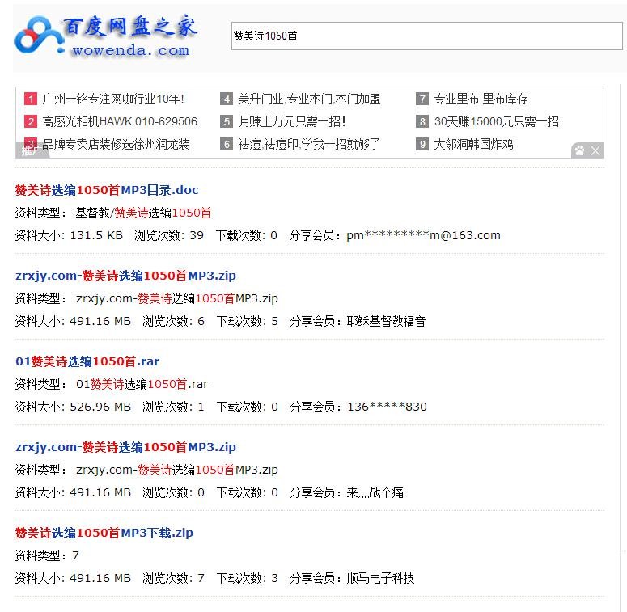Open zrxjy.com MP3.zip result shared by 来灬战个痛
Image resolution: width=627 pixels, height=612 pixels.
[125, 447]
